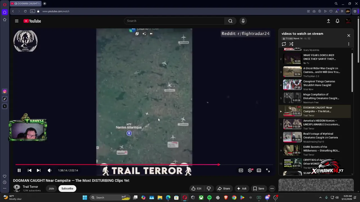The width and height of the screenshot is (360, 202).
Task: Dislike the video
Action: coord(209,189)
